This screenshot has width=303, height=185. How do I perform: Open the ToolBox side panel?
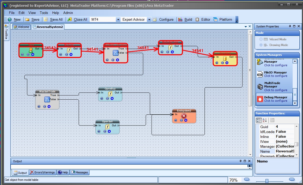tap(6, 32)
